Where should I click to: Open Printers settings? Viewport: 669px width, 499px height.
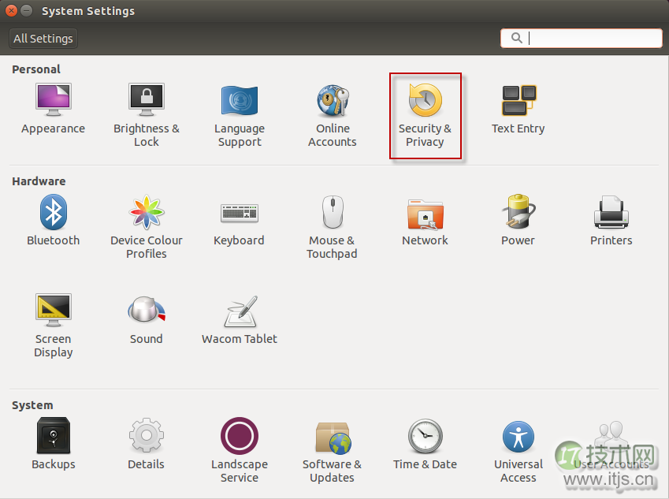coord(611,222)
